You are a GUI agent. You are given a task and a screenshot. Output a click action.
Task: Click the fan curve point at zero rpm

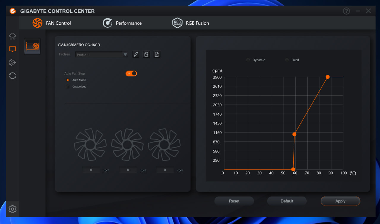click(293, 169)
